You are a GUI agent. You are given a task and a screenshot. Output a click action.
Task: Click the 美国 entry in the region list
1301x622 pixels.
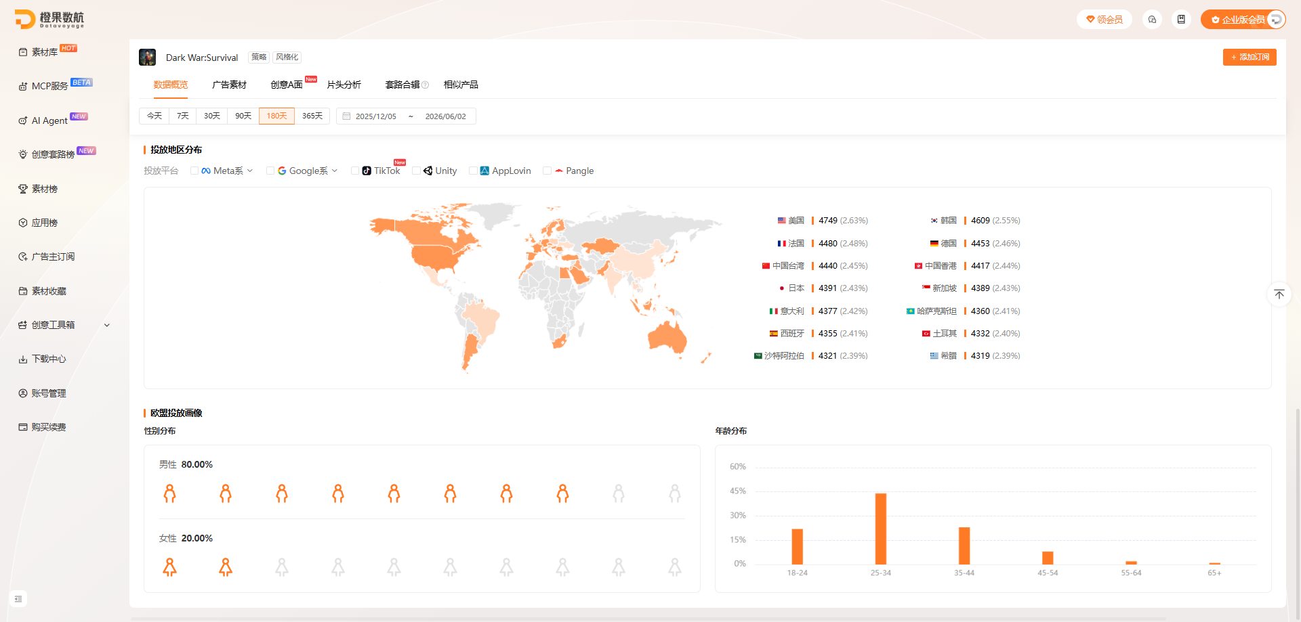823,221
